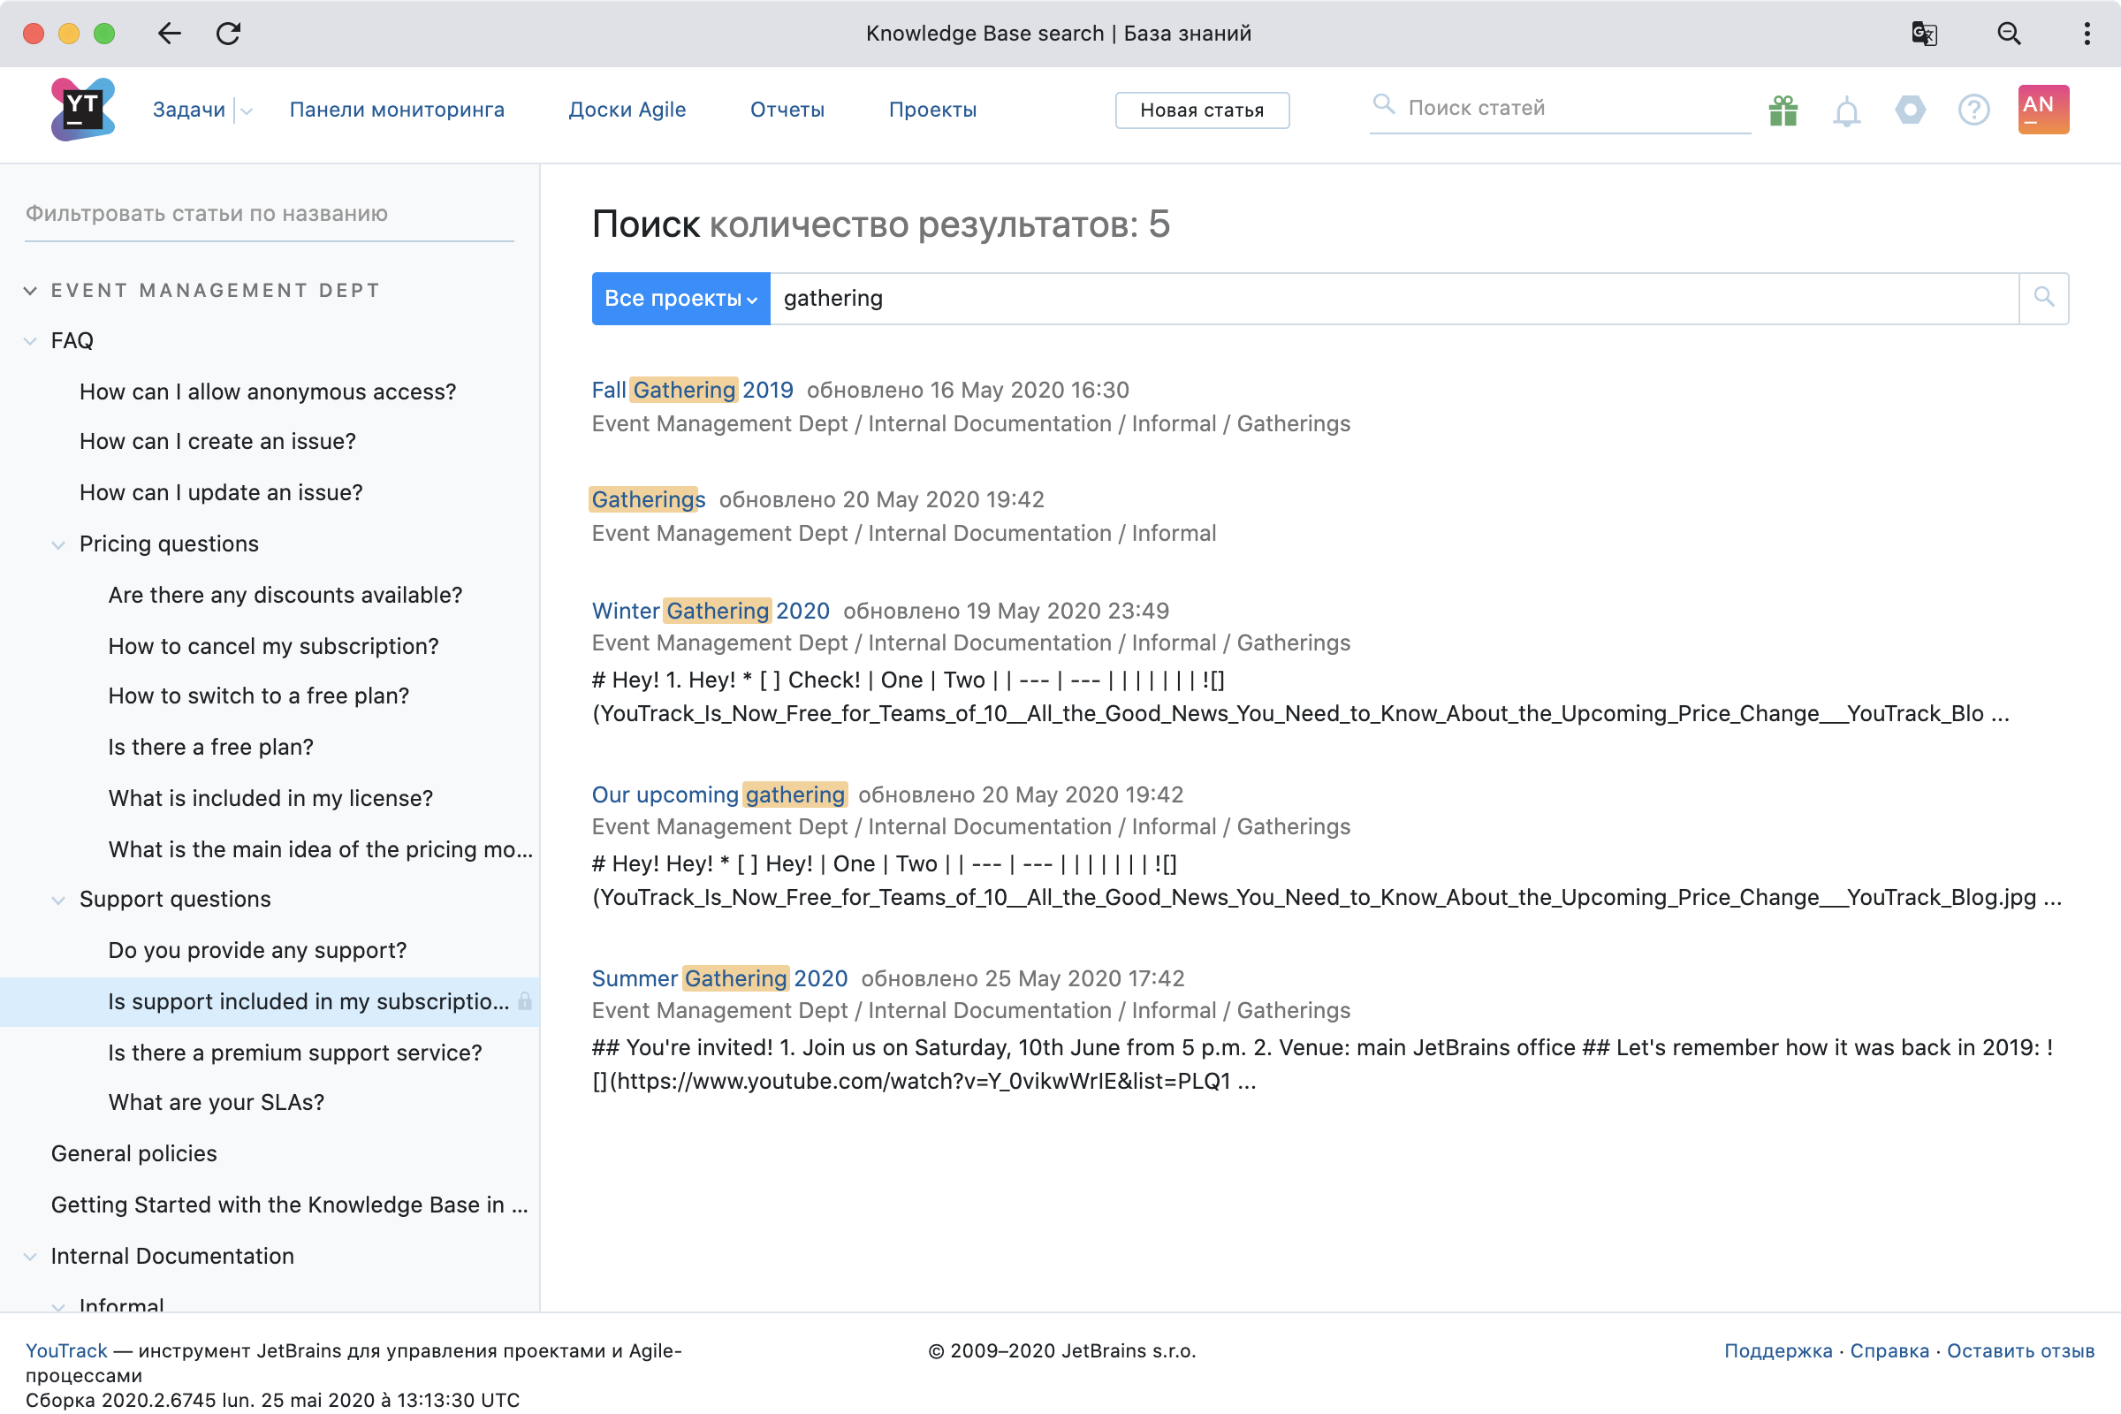
Task: Expand the Все проекты filter dropdown
Action: pos(680,299)
